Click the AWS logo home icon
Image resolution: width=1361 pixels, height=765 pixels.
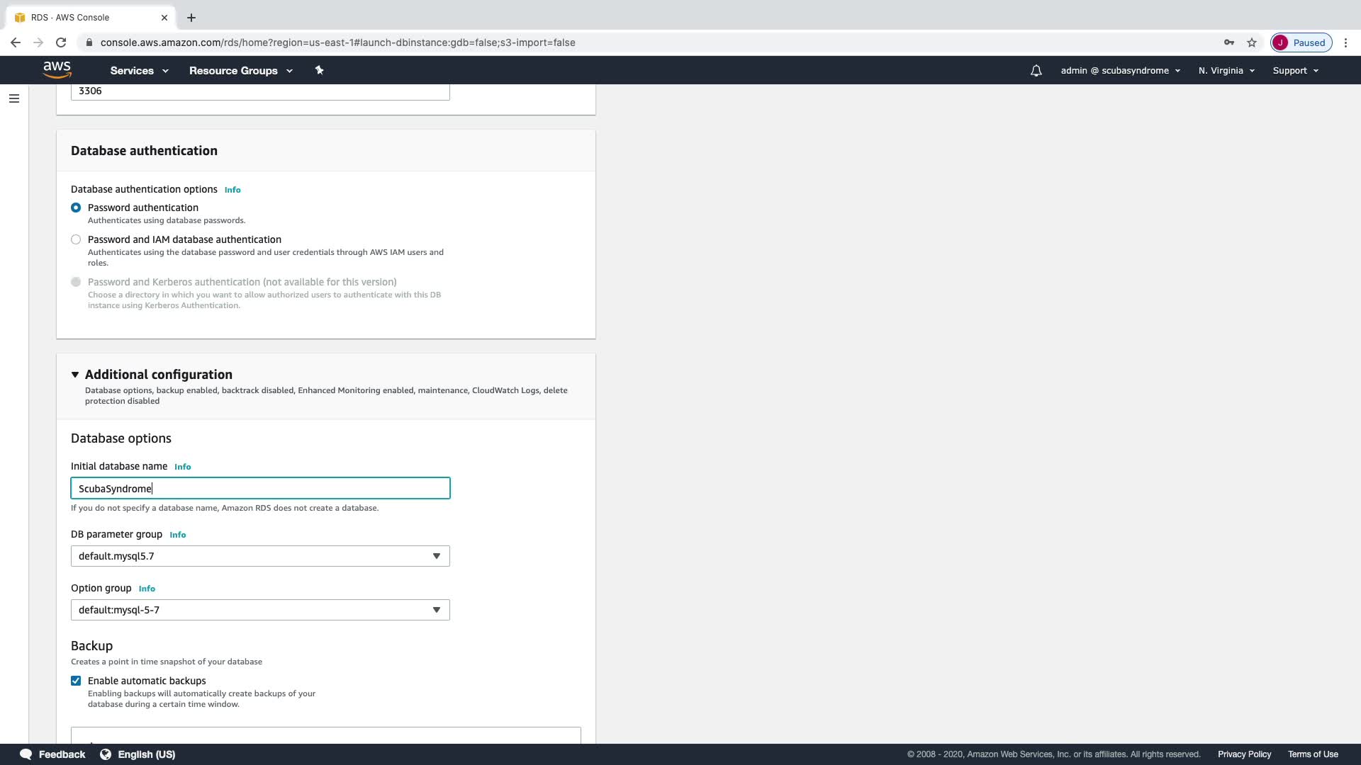point(57,69)
